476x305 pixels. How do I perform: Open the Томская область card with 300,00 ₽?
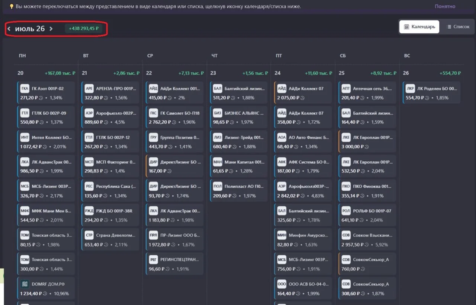(46, 264)
